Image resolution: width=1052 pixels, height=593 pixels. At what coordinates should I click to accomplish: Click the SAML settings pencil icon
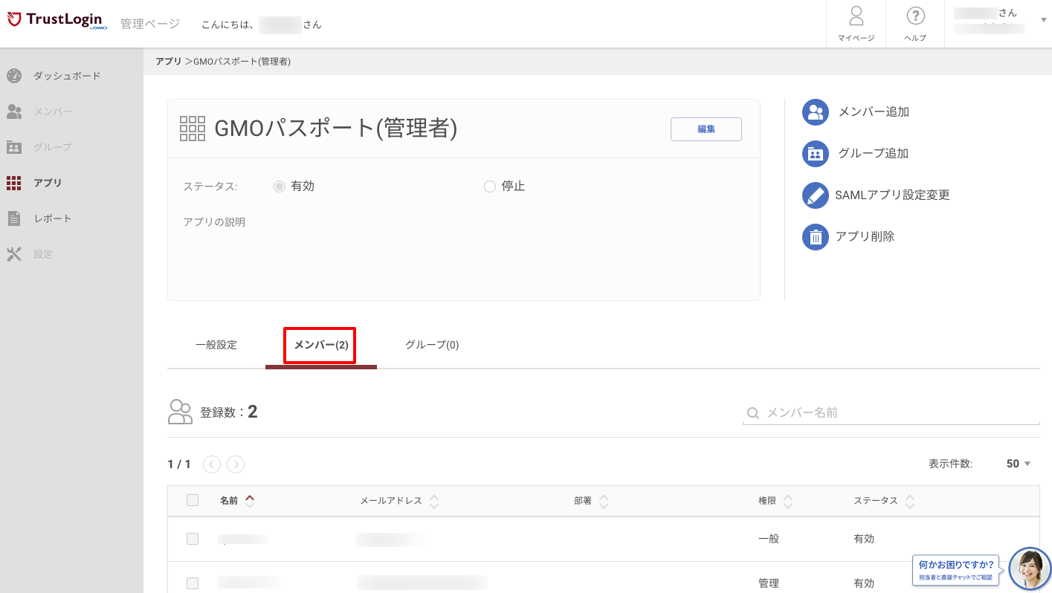[816, 195]
